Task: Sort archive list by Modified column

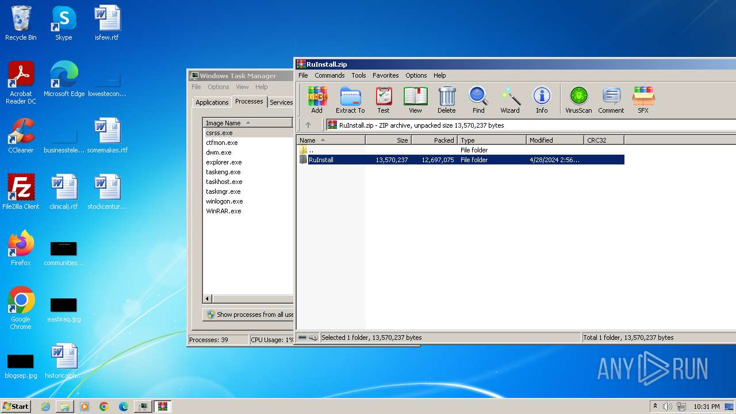Action: 555,140
